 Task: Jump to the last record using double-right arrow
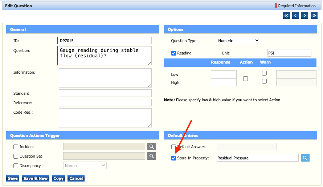pos(314,16)
